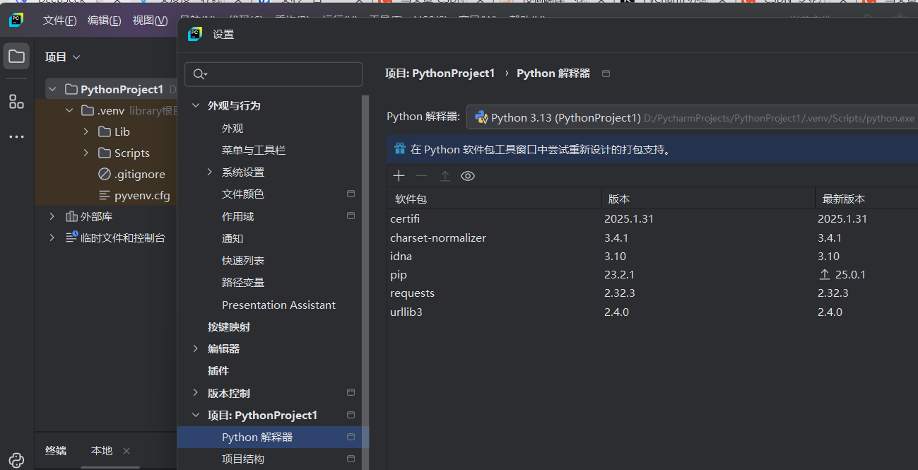
Task: Click 项目: PythonProject1 breadcrumb
Action: pos(440,73)
